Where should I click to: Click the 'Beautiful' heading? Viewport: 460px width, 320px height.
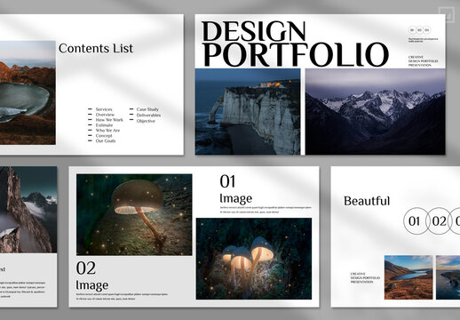(367, 201)
